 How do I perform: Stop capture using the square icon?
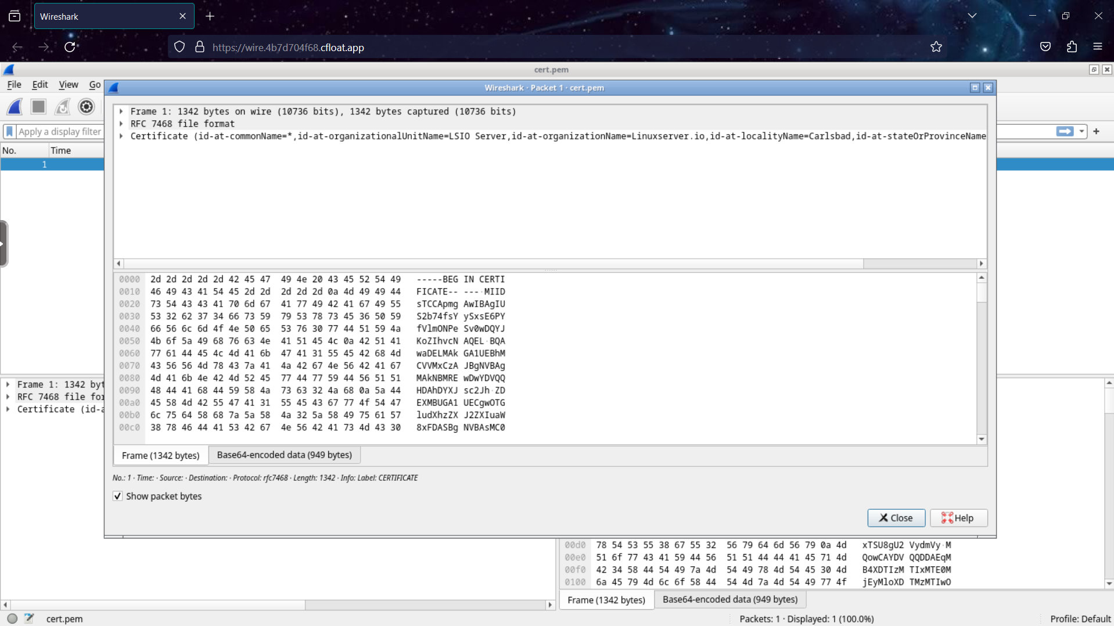coord(38,107)
